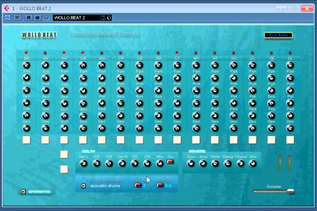
Task: Click the Midi channel red selector
Action: (137, 186)
